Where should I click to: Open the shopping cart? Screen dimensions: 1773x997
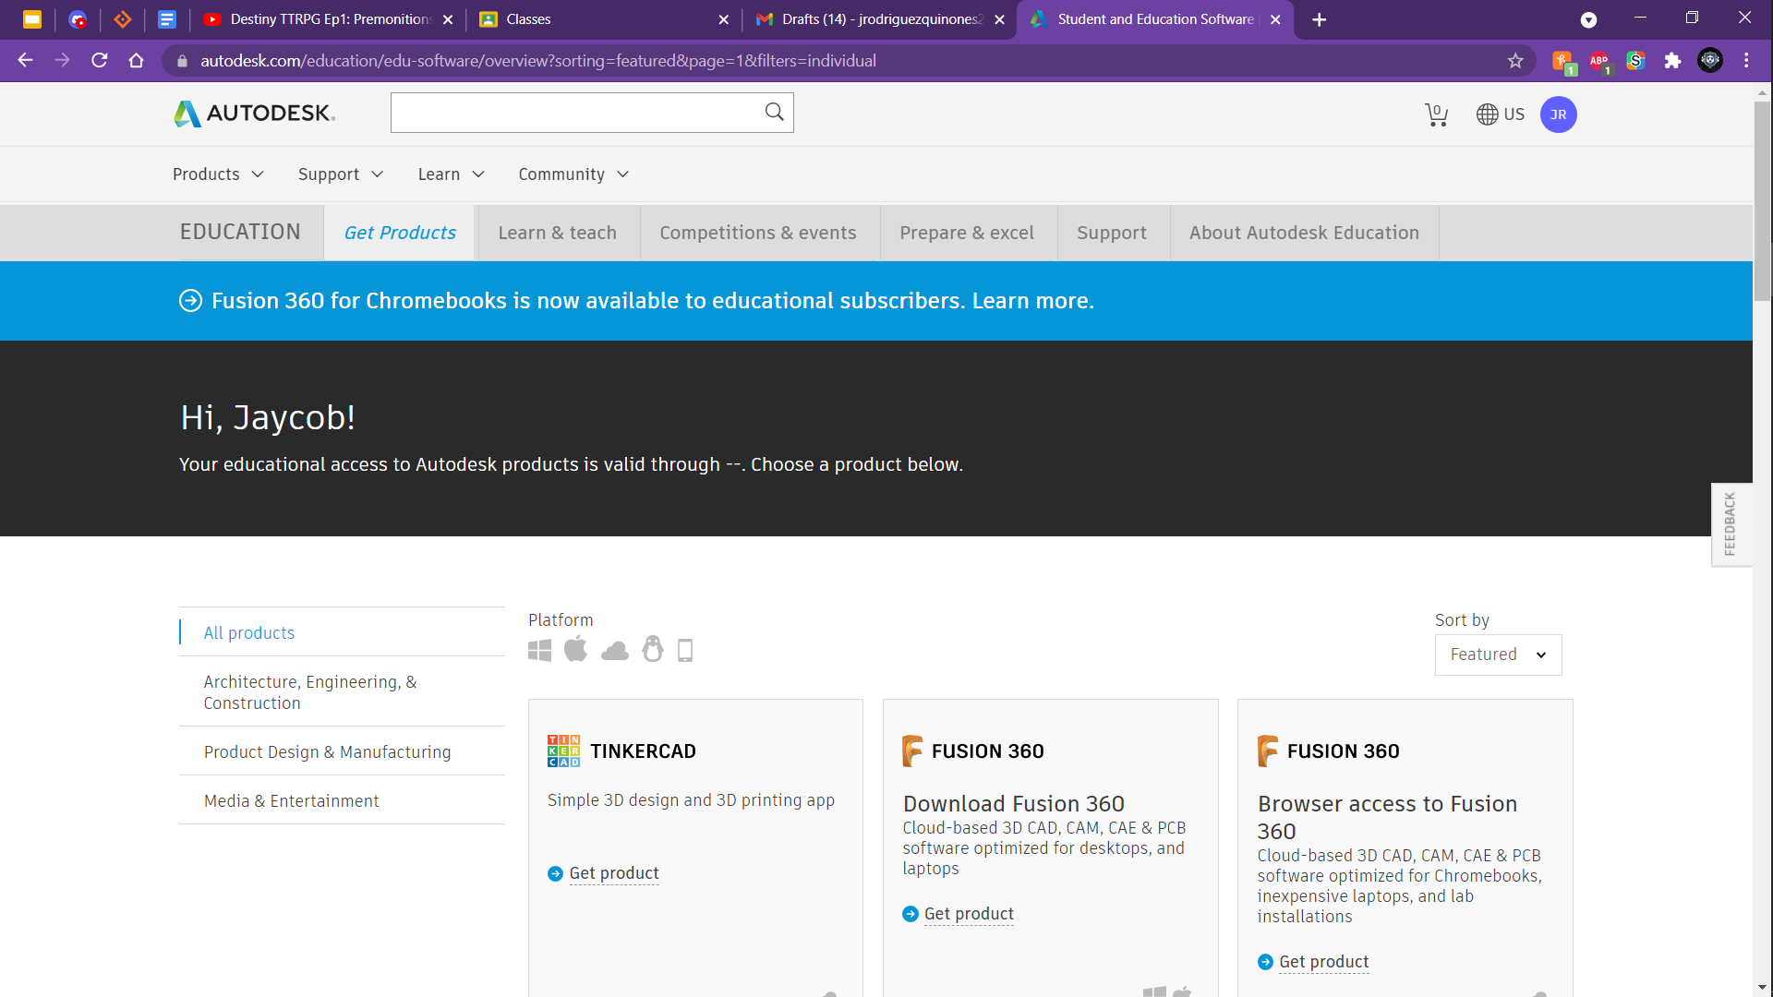(x=1436, y=114)
